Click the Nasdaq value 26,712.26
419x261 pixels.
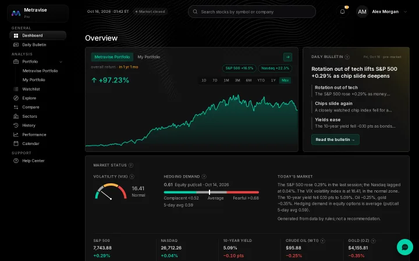171,248
